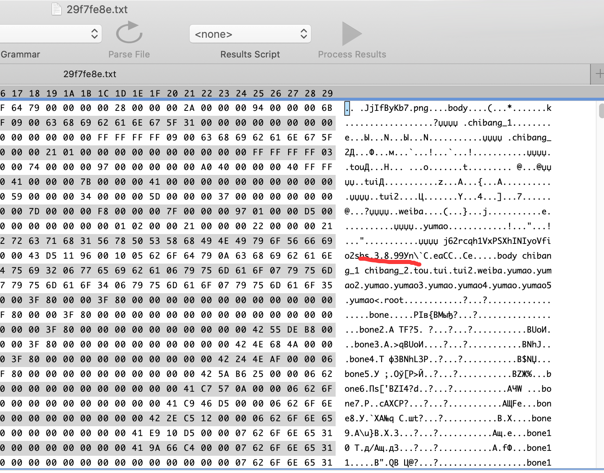Click the highlighted first character in text pane
The height and width of the screenshot is (473, 604).
click(x=347, y=108)
